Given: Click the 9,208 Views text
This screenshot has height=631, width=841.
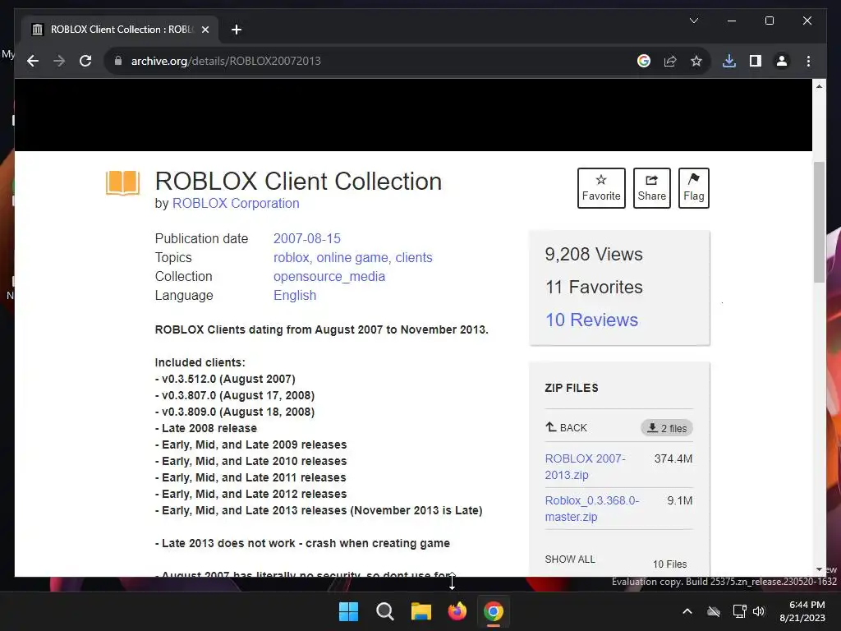Looking at the screenshot, I should pyautogui.click(x=594, y=255).
